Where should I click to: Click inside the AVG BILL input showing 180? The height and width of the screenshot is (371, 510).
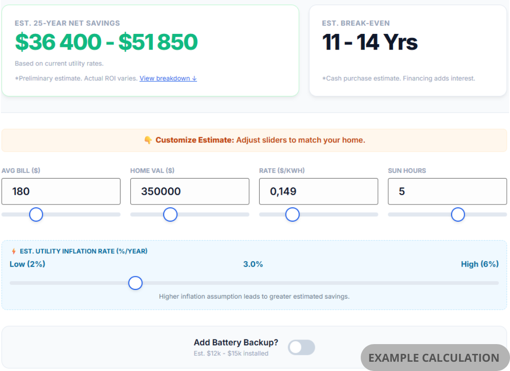[x=60, y=191]
